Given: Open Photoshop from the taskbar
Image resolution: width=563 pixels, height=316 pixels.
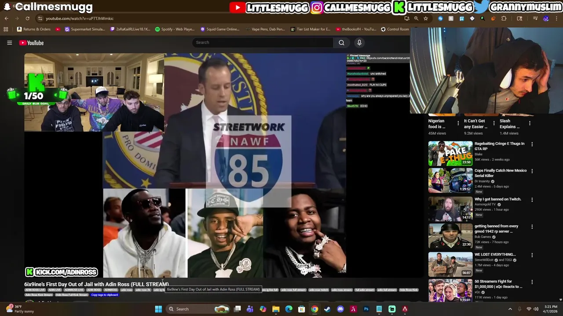Looking at the screenshot, I should pos(366,309).
